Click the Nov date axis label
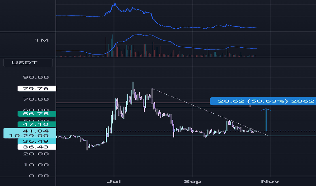Screen dimensions: 316x186 click(270, 181)
